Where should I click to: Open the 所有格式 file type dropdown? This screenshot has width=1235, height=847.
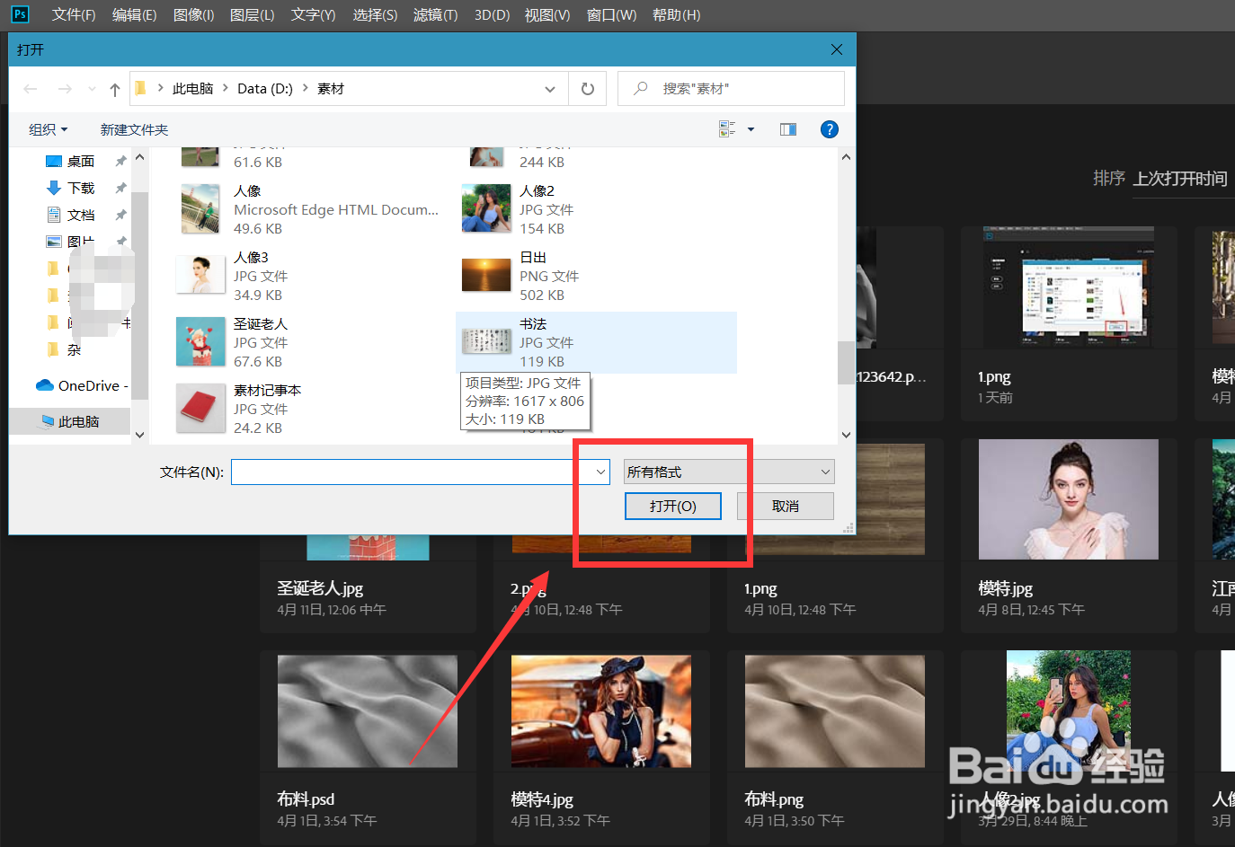coord(729,472)
